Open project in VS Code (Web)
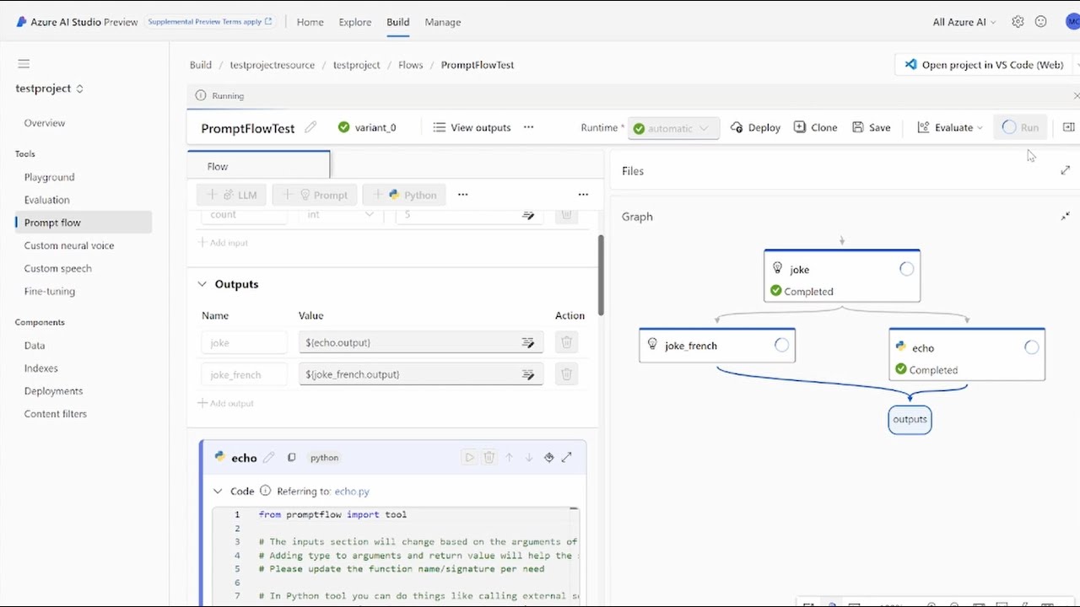Screen dimensions: 1080x607 point(984,65)
